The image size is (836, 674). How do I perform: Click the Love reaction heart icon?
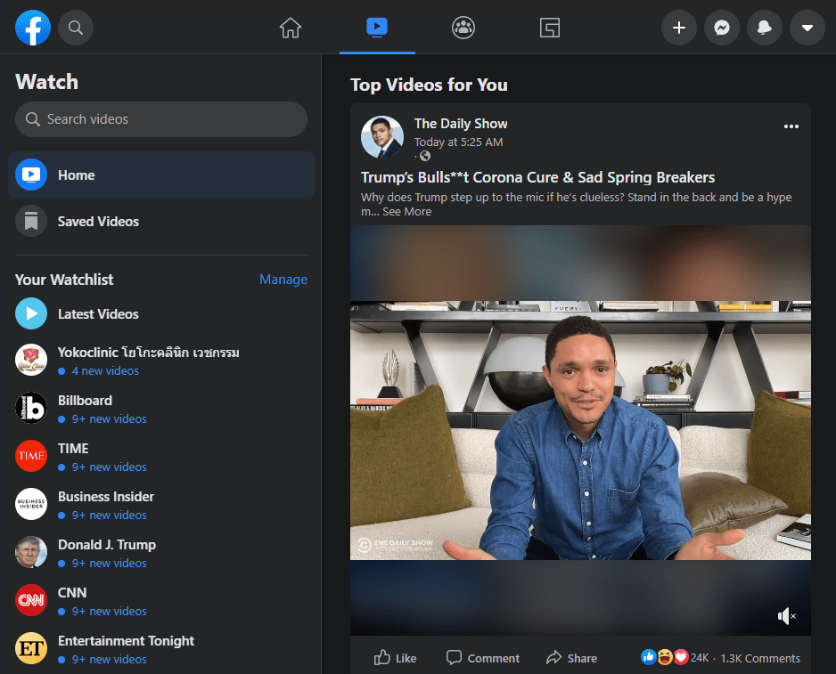click(681, 657)
